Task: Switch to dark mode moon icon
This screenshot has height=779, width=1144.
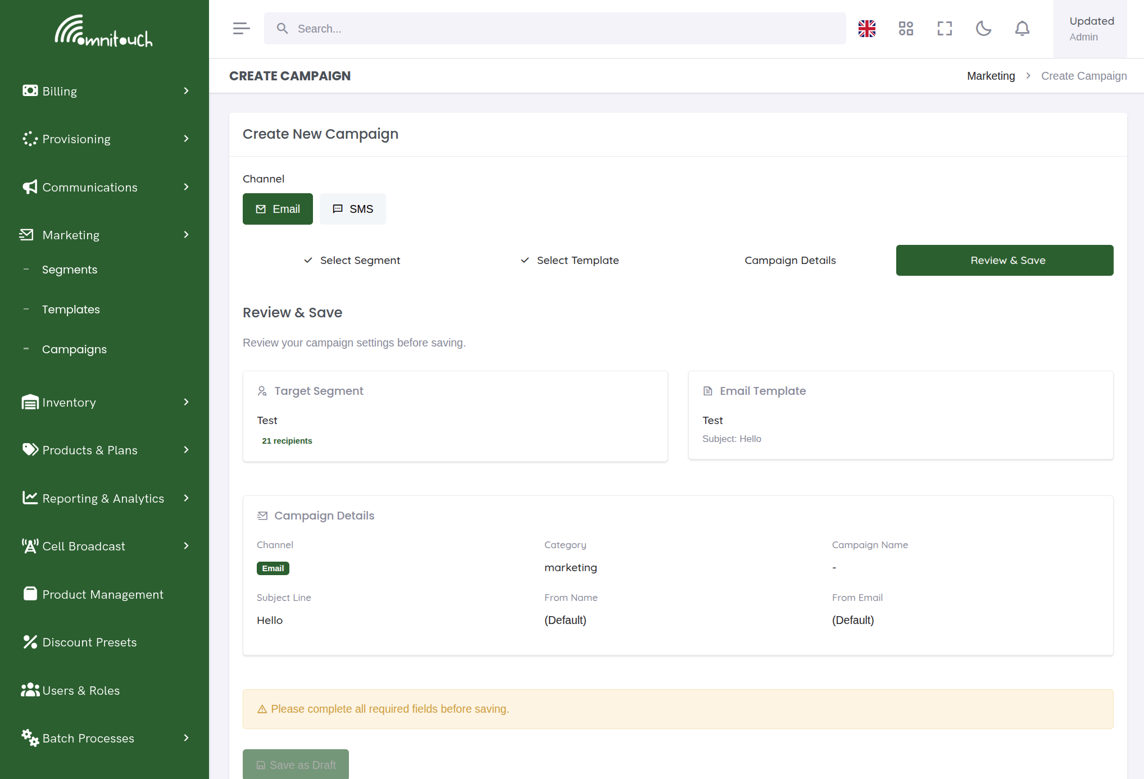Action: pos(983,29)
